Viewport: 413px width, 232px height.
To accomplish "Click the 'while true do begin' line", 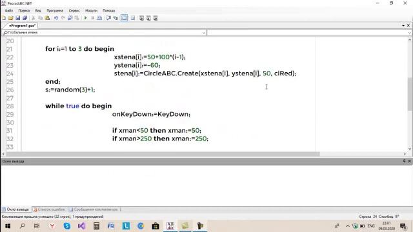I will (x=79, y=106).
